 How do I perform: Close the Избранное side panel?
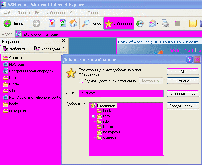click(x=63, y=41)
